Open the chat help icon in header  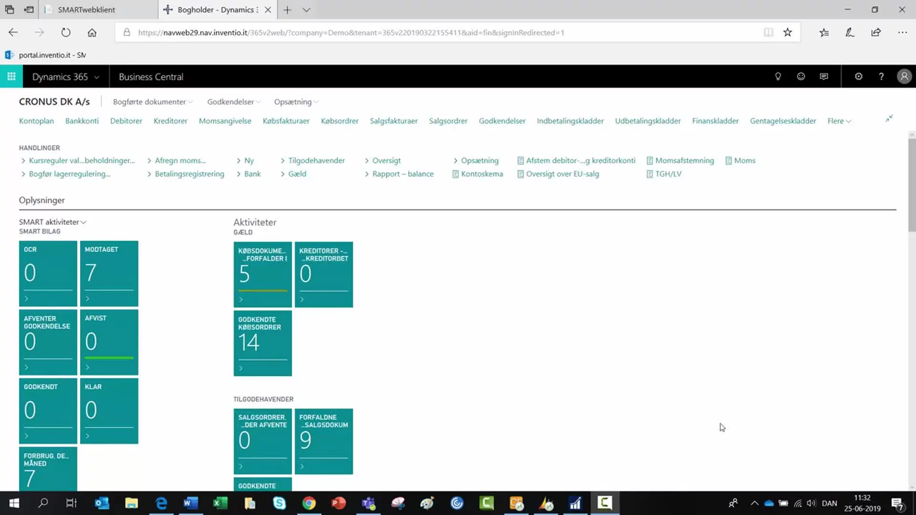click(823, 76)
